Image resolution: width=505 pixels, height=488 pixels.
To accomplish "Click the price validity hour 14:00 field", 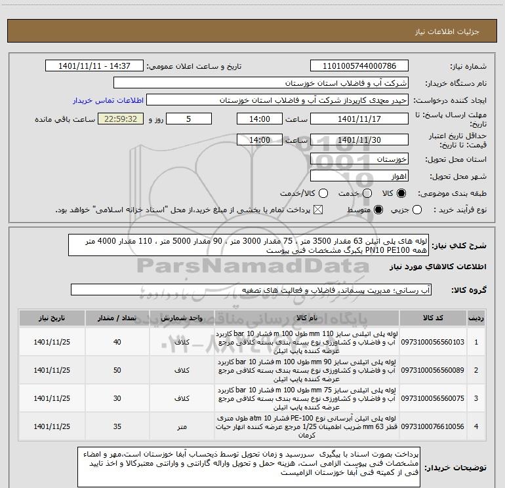I will point(260,140).
